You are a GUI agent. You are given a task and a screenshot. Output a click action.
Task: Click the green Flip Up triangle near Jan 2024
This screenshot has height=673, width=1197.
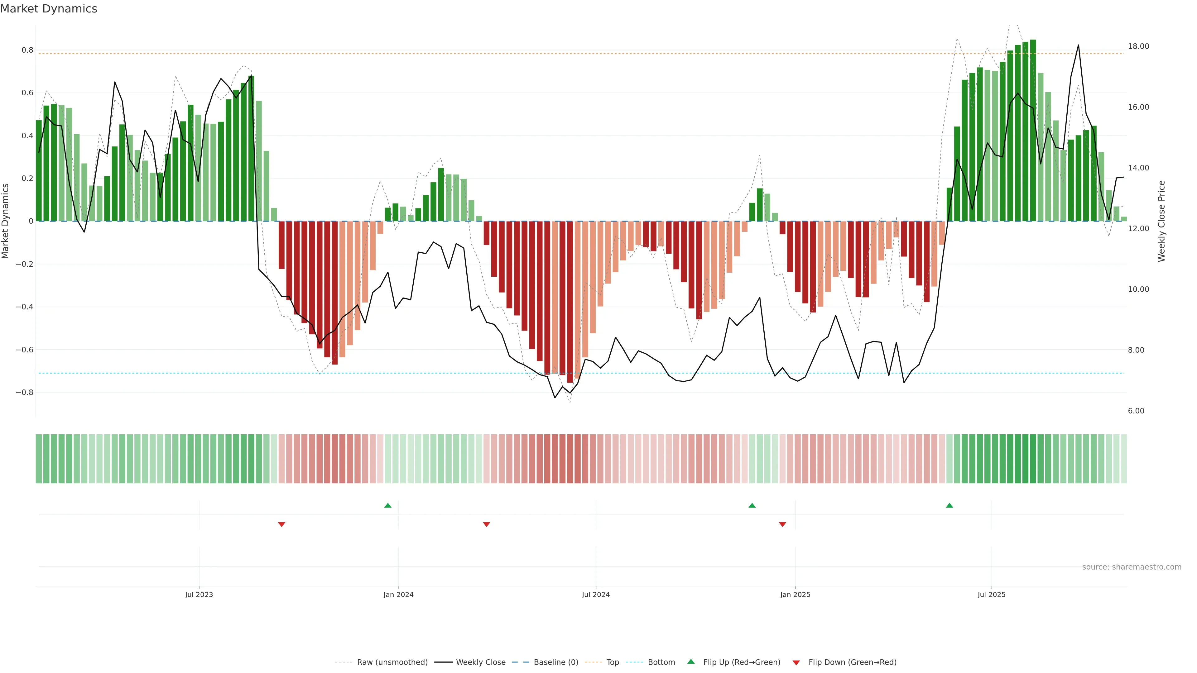point(387,505)
